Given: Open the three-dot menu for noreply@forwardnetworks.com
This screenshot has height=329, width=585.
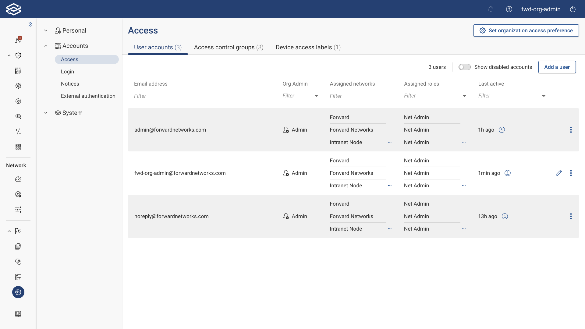Looking at the screenshot, I should click(x=571, y=216).
